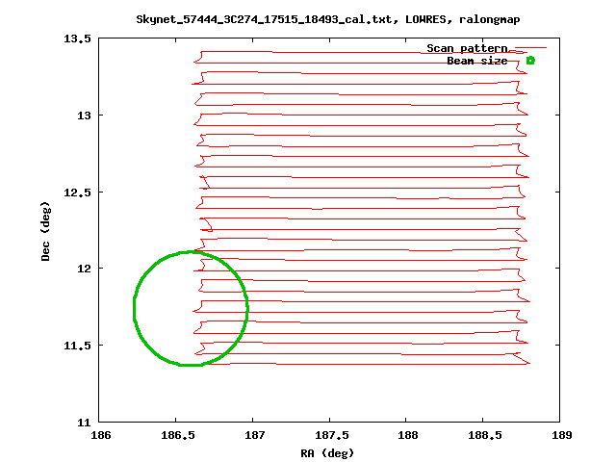The image size is (616, 462).
Task: Click the 189 x-axis tick label
Action: 562,435
